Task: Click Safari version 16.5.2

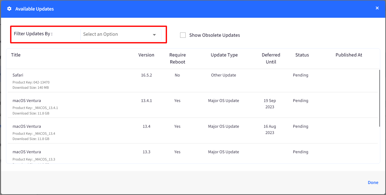Action: (x=146, y=75)
